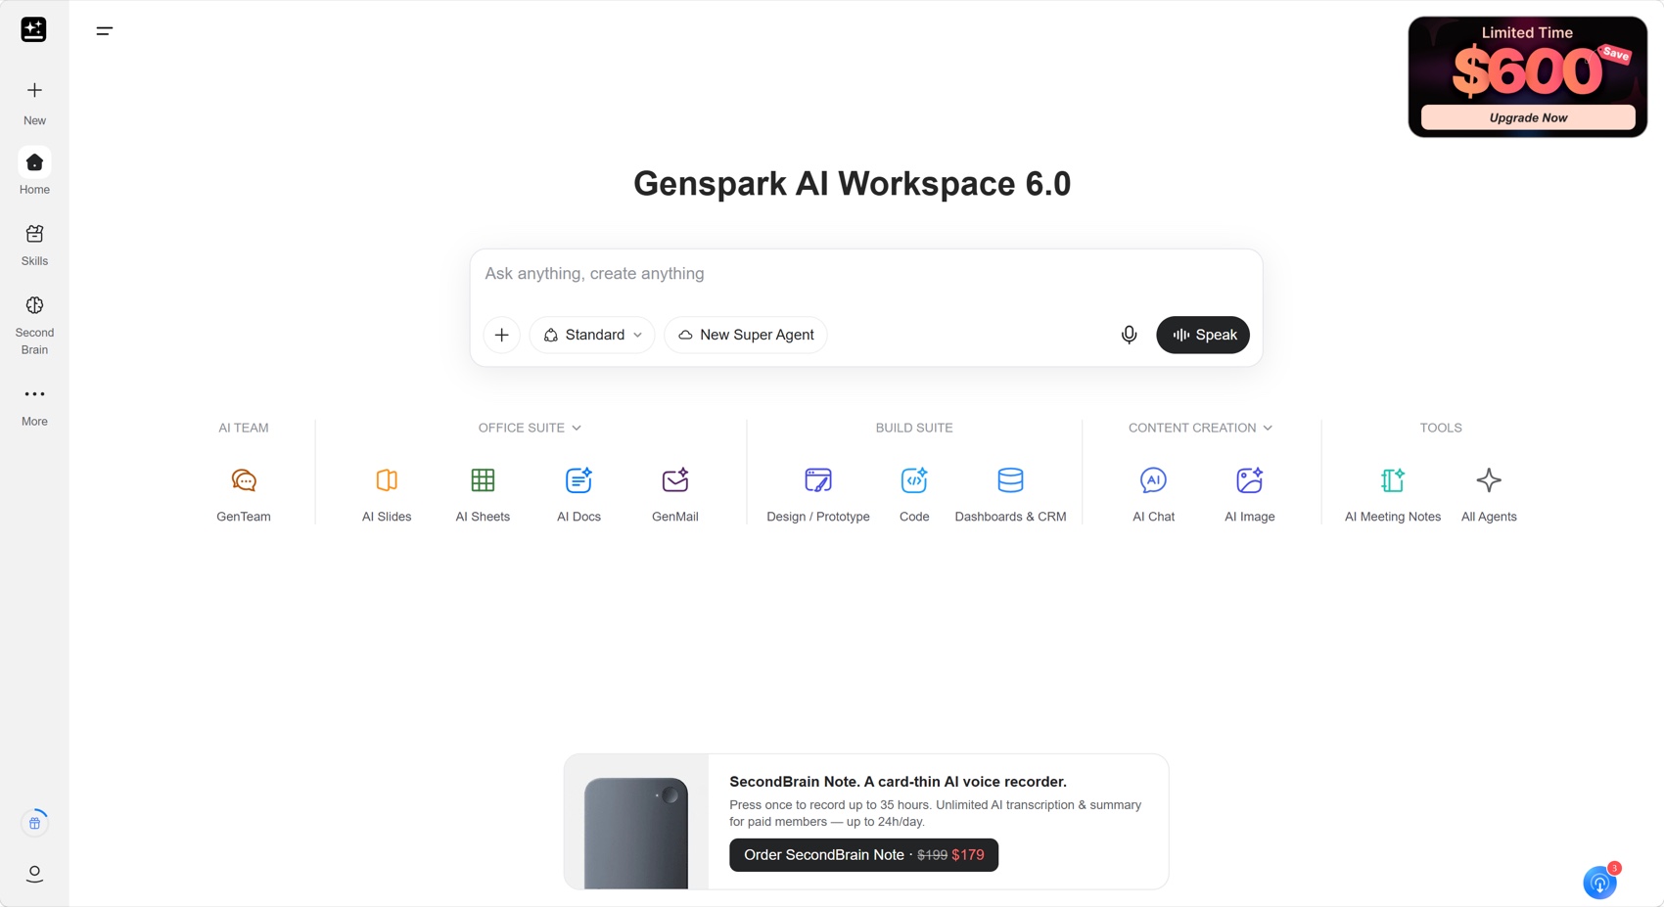
Task: Open Second Brain in sidebar
Action: pos(34,326)
